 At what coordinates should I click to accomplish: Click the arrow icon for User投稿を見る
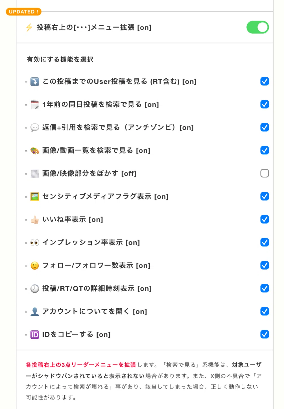coord(35,82)
